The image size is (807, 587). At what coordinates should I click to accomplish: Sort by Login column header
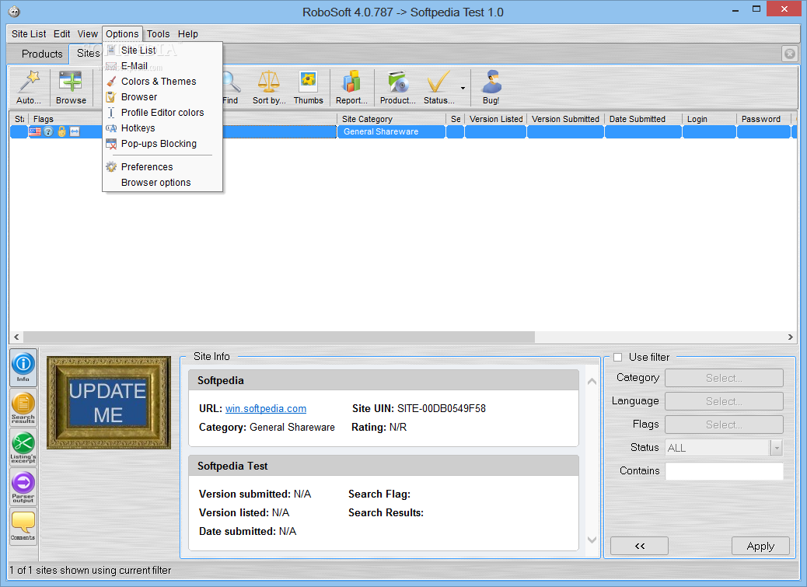click(x=709, y=119)
